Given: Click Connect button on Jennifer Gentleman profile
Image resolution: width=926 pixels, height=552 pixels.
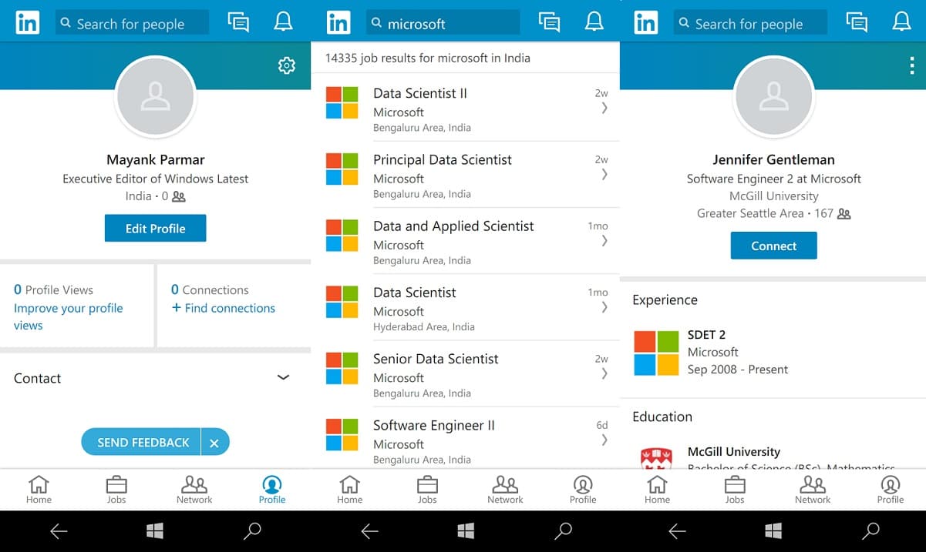Looking at the screenshot, I should tap(773, 246).
